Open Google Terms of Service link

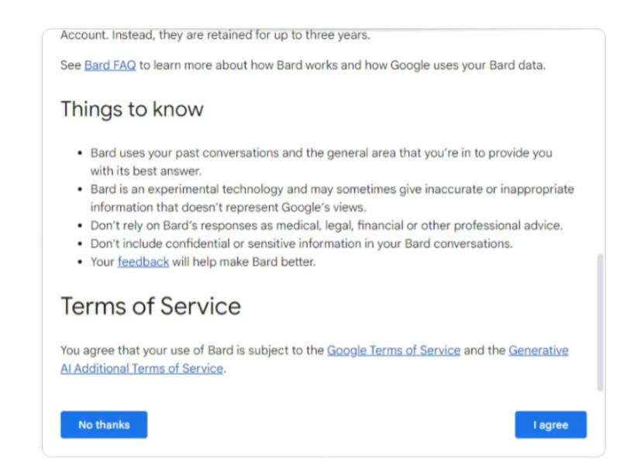394,350
